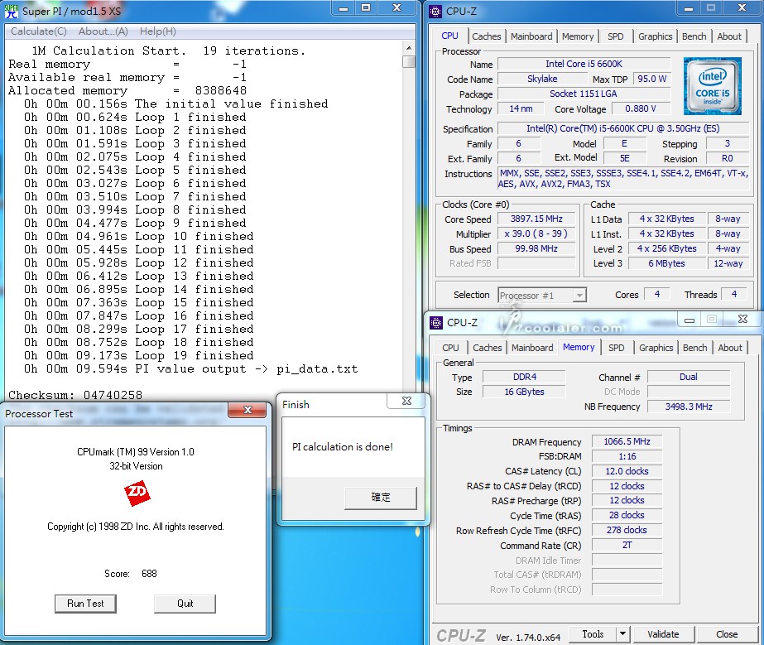Click the Code Name Skylake value
Screen dimensions: 764x645
point(542,79)
